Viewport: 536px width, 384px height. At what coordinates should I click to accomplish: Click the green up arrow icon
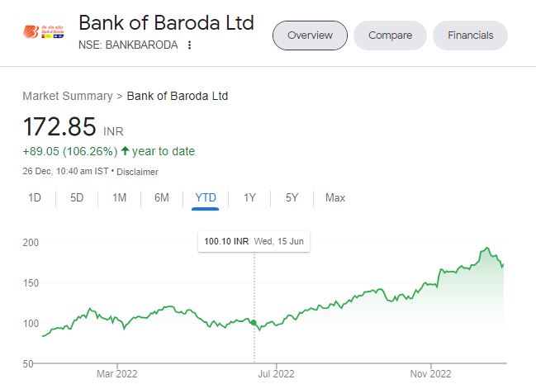point(125,151)
